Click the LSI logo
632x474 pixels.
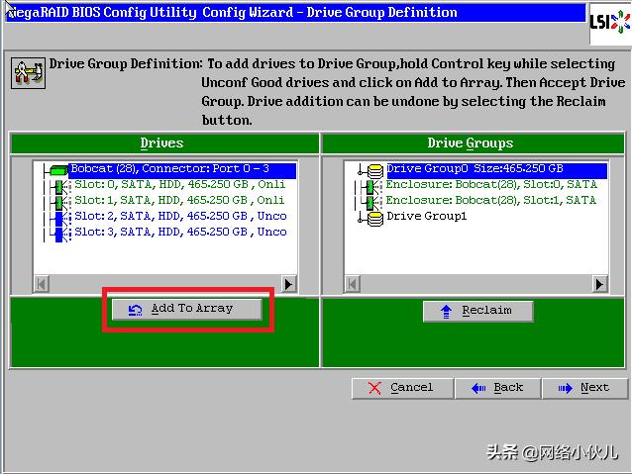610,23
